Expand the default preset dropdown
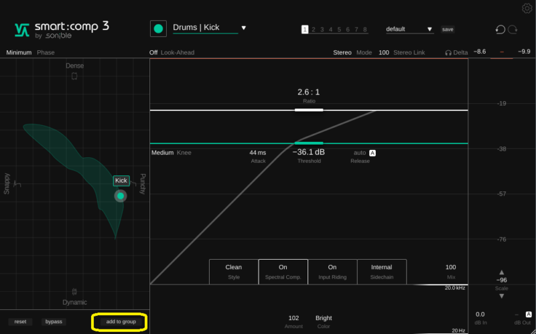 [429, 29]
